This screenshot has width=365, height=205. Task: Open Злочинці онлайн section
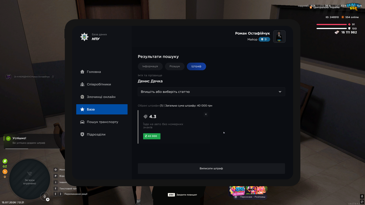click(x=102, y=97)
